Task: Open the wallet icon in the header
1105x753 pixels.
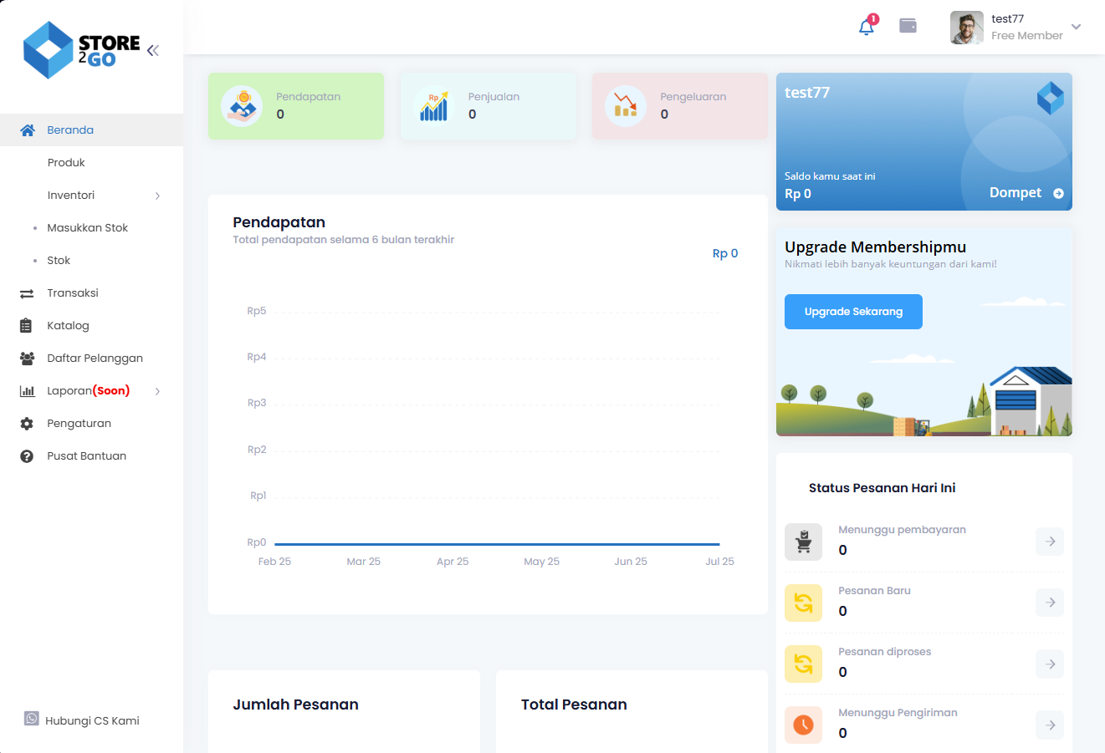Action: click(908, 26)
